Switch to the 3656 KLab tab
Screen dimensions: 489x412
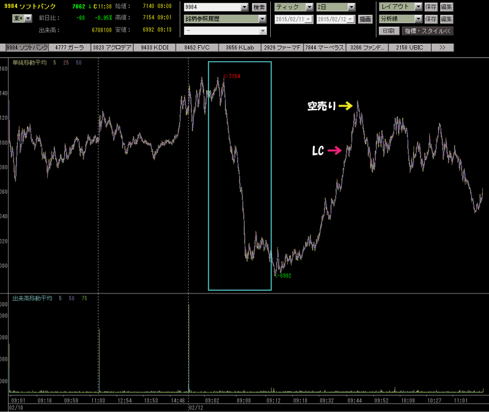tap(240, 48)
